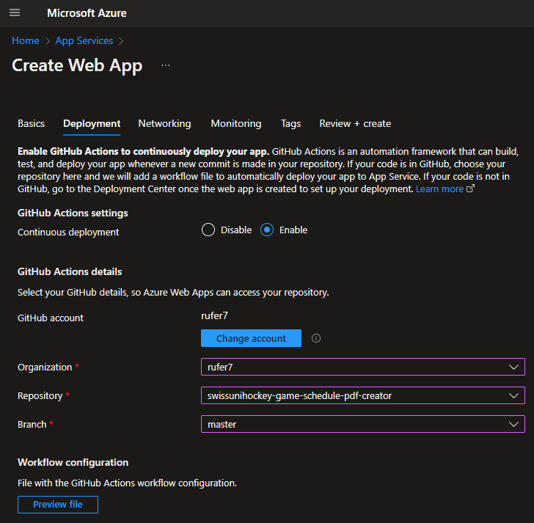
Task: Click the info icon beside Change account
Action: pyautogui.click(x=316, y=338)
